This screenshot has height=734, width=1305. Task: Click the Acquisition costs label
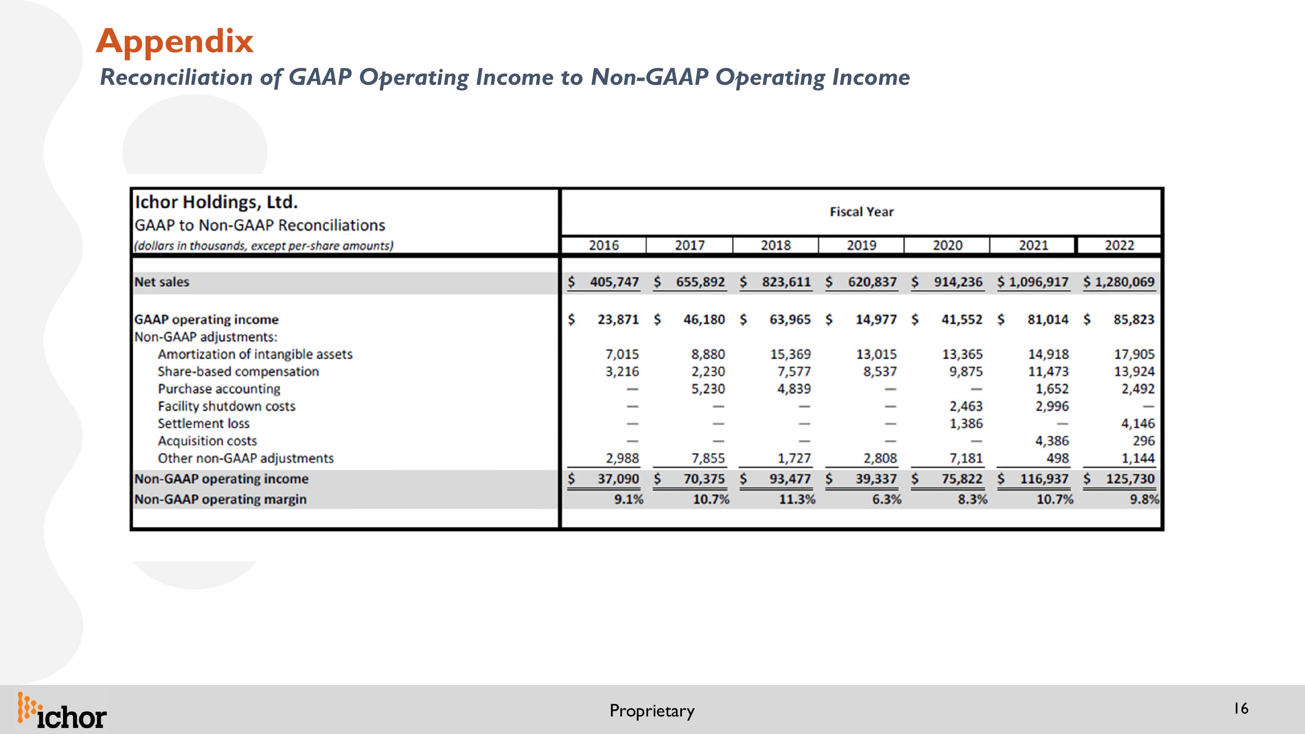point(207,441)
